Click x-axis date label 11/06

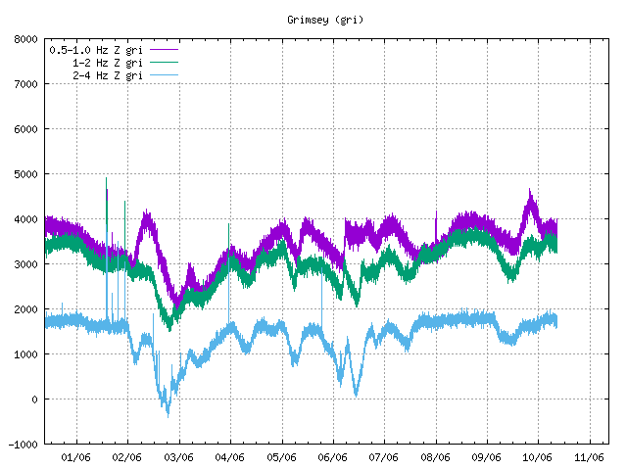point(589,457)
